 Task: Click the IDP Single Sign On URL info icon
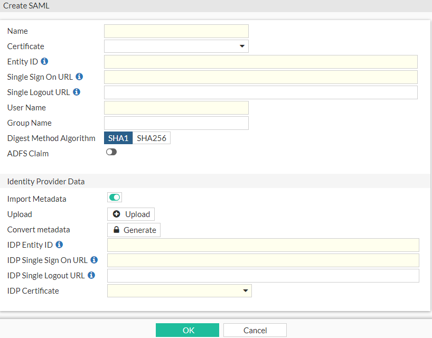pyautogui.click(x=94, y=260)
